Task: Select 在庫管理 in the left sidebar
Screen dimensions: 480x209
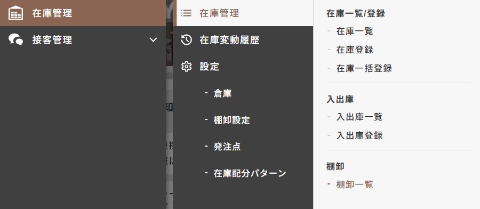Action: [83, 13]
